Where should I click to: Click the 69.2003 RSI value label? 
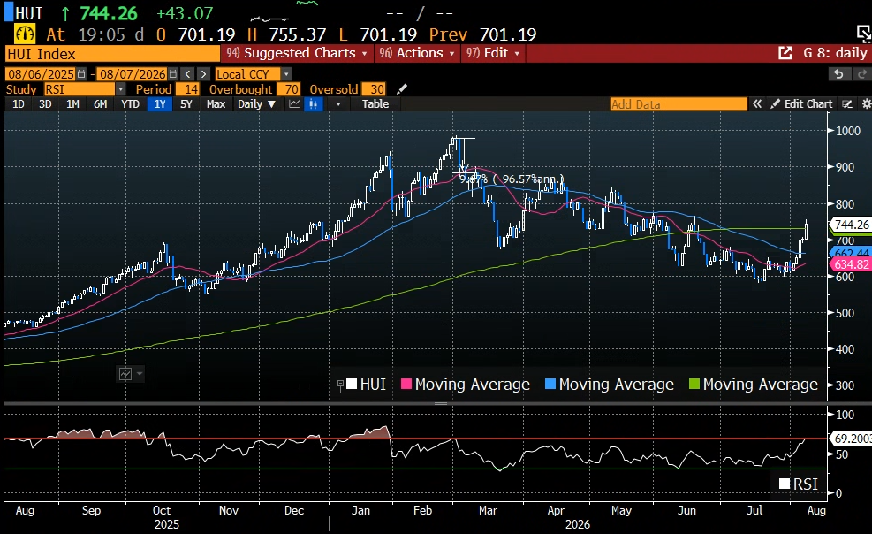tap(851, 439)
